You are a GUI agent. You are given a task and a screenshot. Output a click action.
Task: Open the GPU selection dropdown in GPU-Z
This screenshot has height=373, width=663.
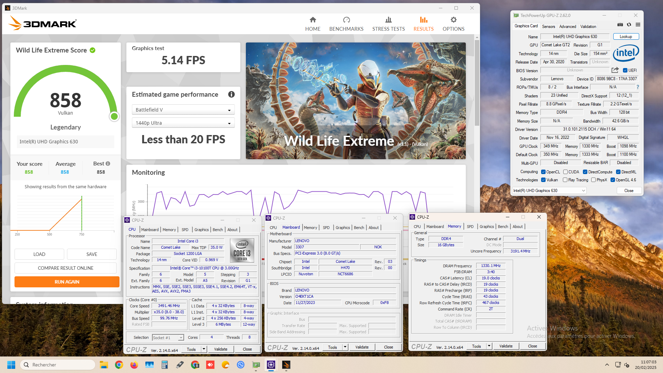tap(549, 190)
